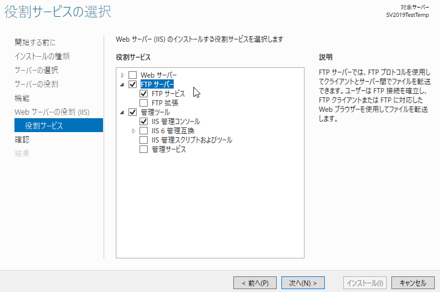Select the highlighted FTP サーバー label
440x292 pixels.
pos(157,84)
